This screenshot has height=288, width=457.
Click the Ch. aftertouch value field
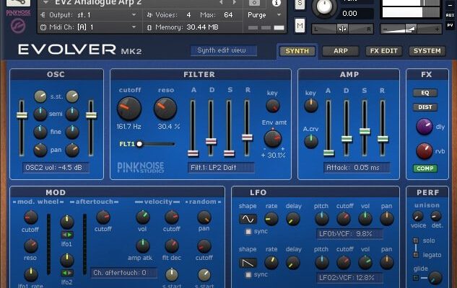124,273
